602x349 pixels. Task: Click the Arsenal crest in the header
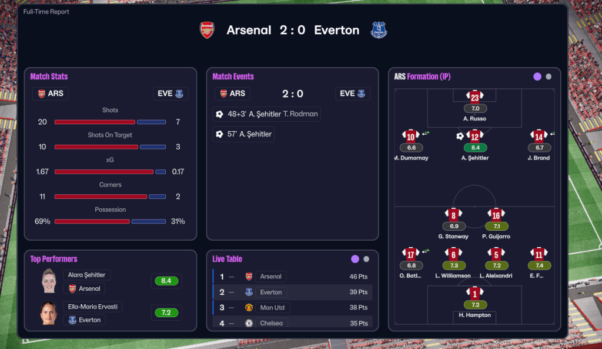[207, 30]
